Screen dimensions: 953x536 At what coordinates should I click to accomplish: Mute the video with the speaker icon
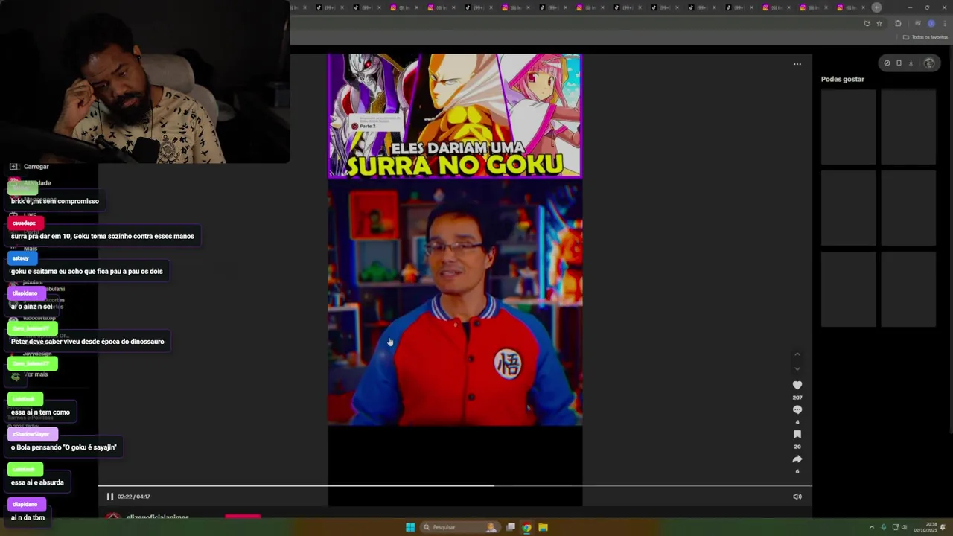797,497
